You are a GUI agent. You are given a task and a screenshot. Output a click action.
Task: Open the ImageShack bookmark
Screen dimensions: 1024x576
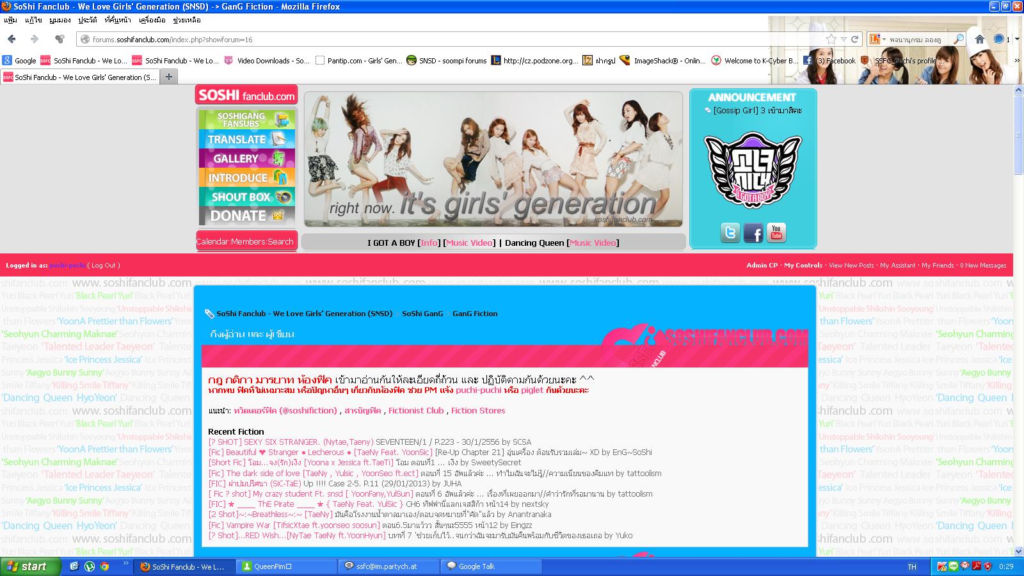[662, 61]
